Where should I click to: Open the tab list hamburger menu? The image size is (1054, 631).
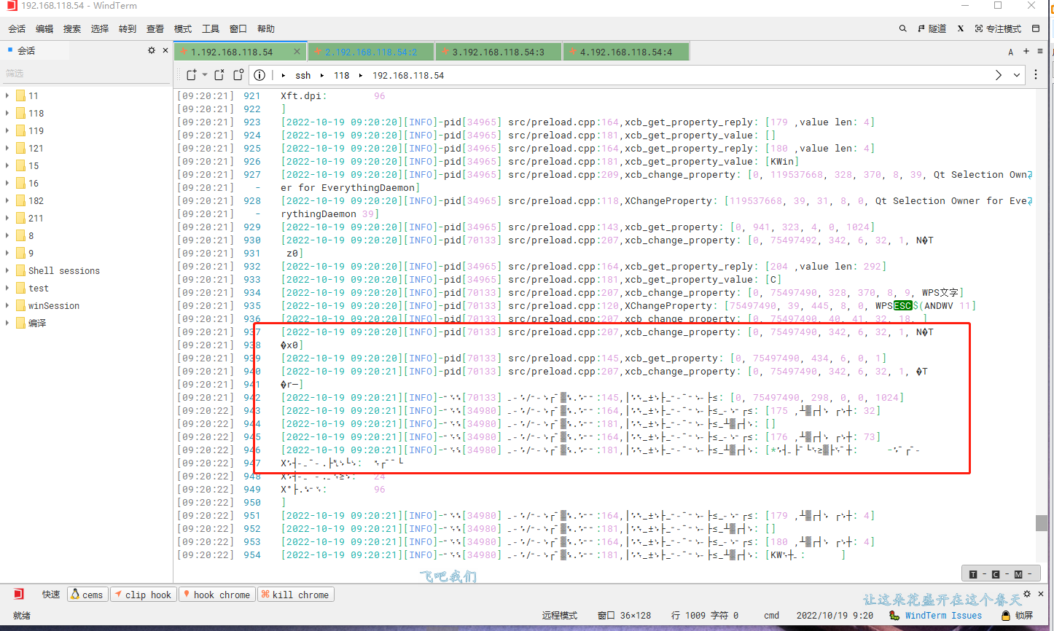(x=1040, y=51)
